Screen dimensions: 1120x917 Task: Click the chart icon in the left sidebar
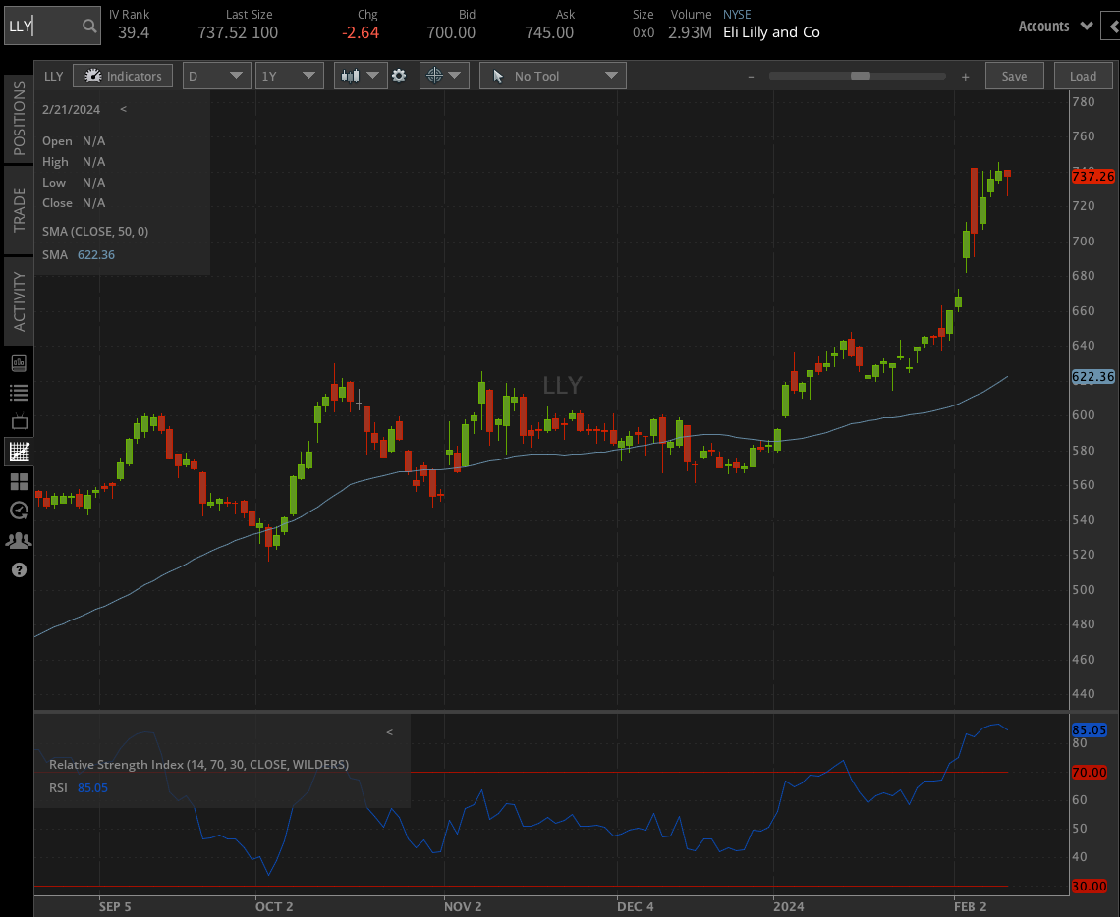18,452
